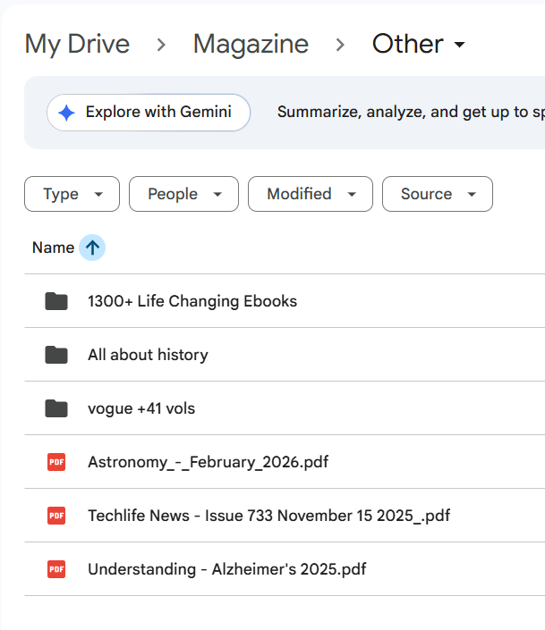The image size is (545, 630).
Task: Select the Astronomy_-_February_2026.pdf file name
Action: click(208, 462)
